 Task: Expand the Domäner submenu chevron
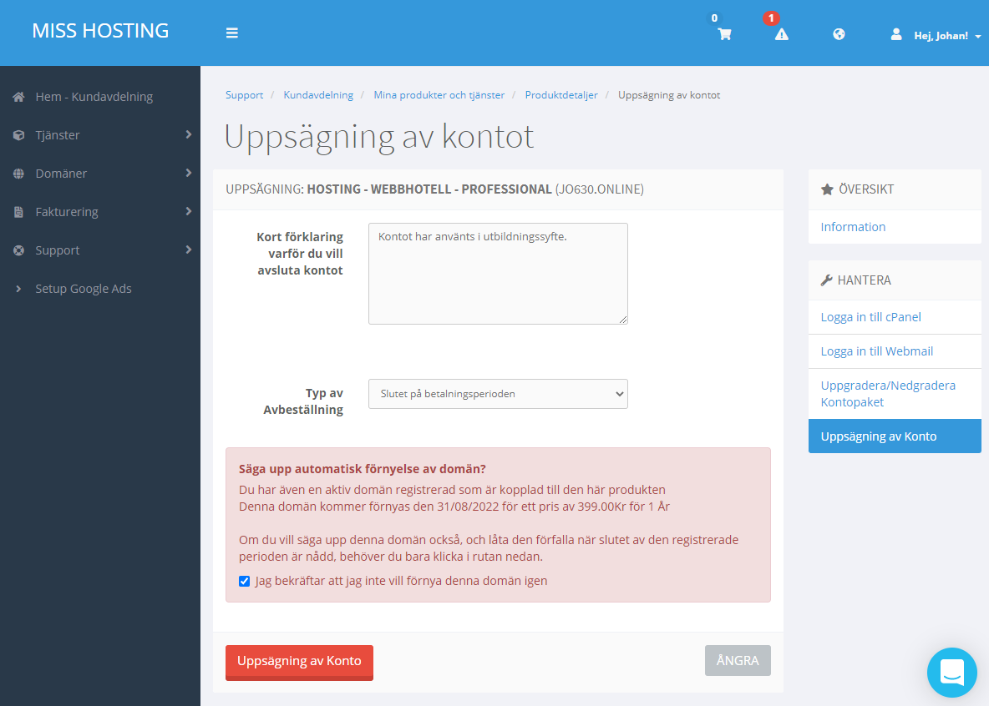(x=188, y=173)
